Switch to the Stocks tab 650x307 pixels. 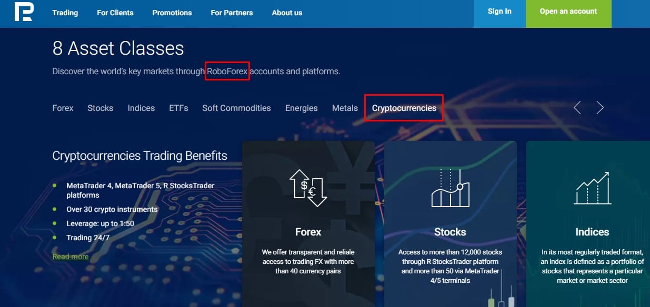(101, 108)
